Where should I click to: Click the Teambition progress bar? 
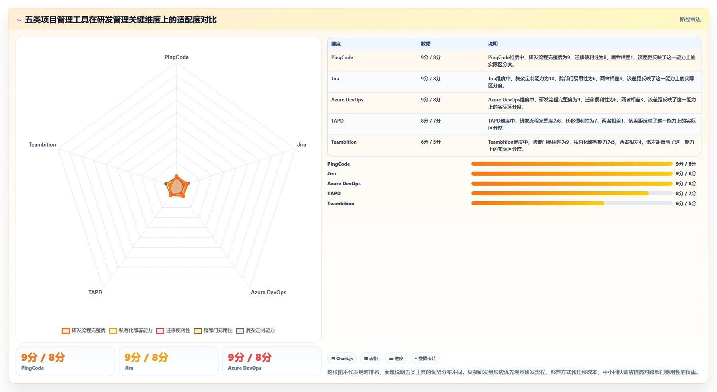572,203
